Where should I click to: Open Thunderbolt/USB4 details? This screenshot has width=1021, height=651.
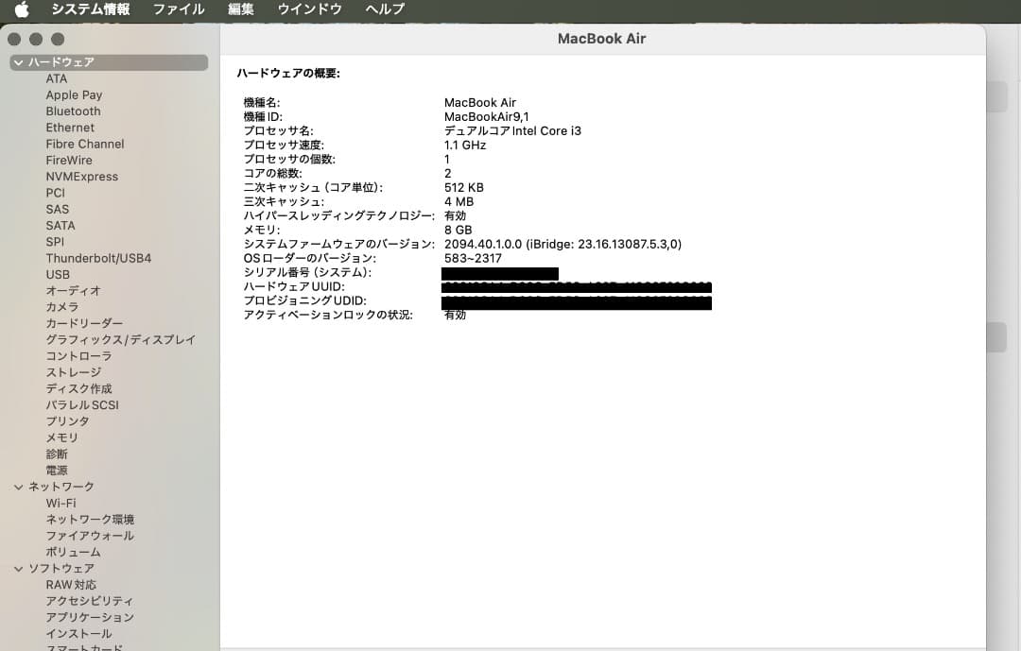99,258
